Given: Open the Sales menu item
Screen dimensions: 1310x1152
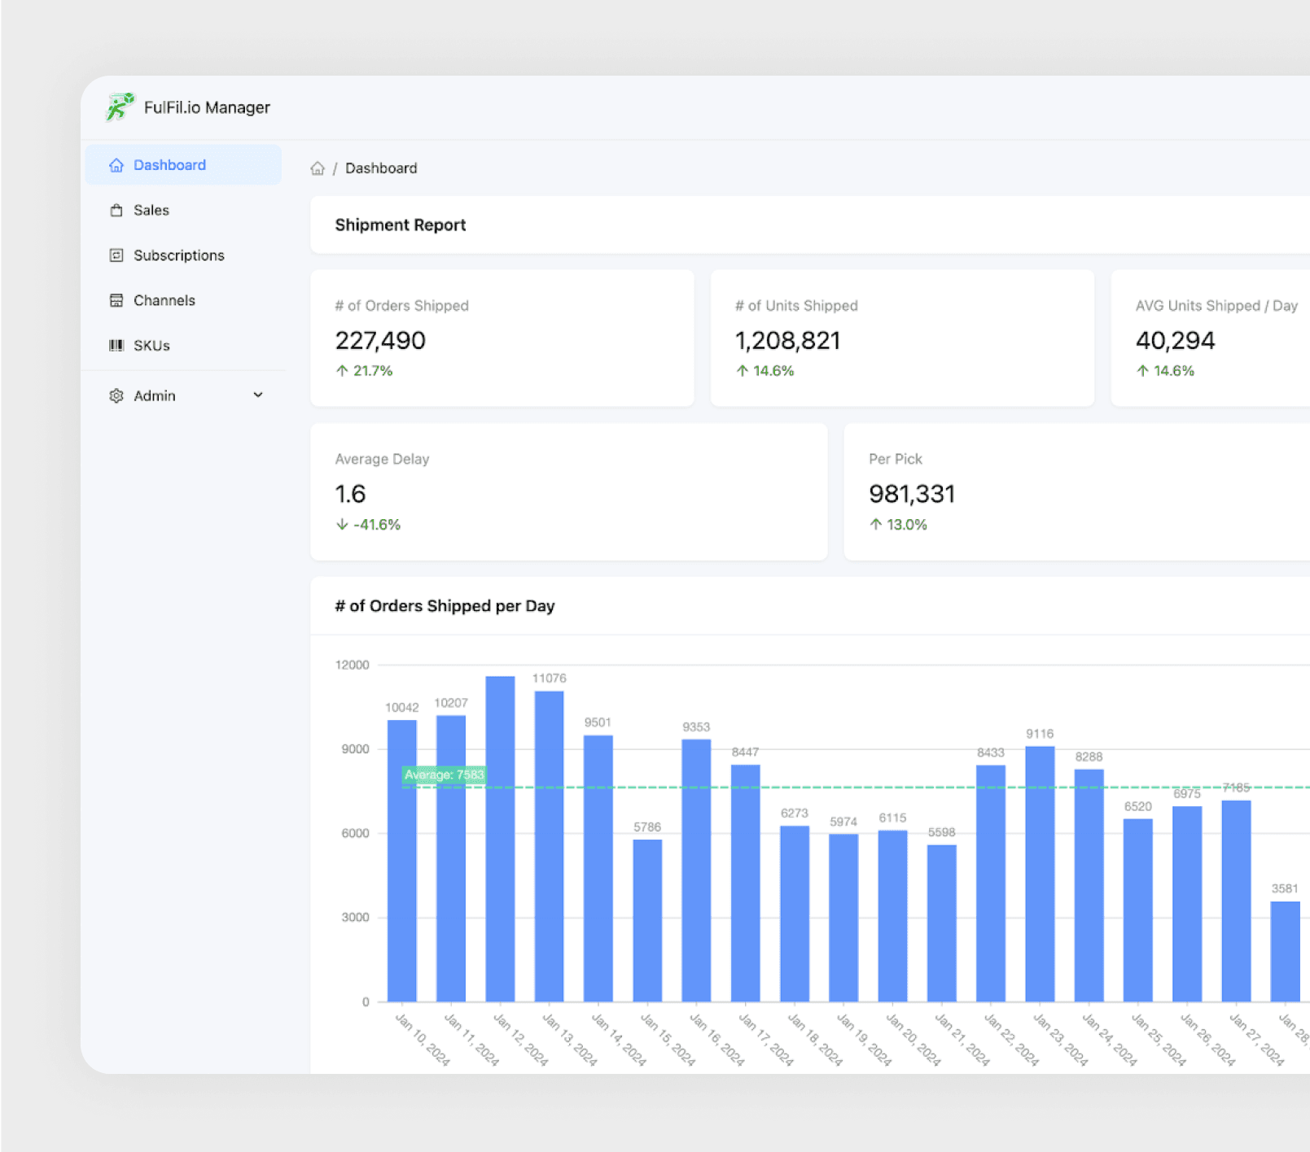Looking at the screenshot, I should 151,210.
